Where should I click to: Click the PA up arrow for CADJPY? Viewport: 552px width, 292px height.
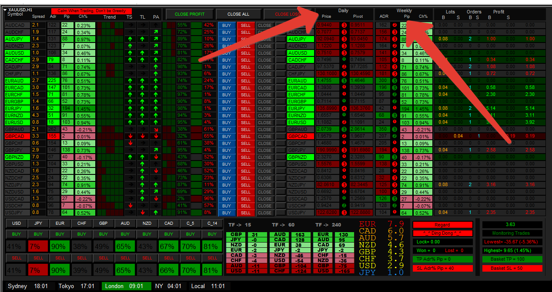click(156, 67)
